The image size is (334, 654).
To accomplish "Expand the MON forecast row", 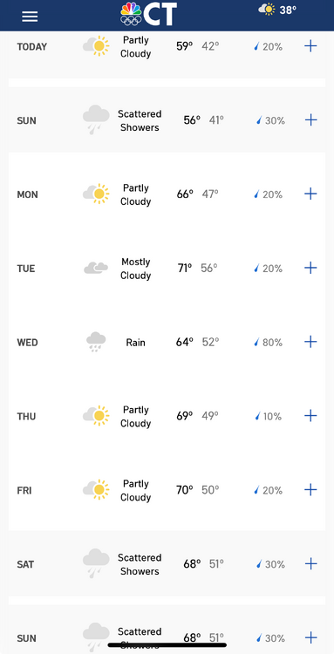I will pos(310,194).
